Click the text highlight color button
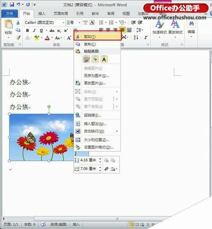Screen dimensions: 212x229 click(36, 38)
